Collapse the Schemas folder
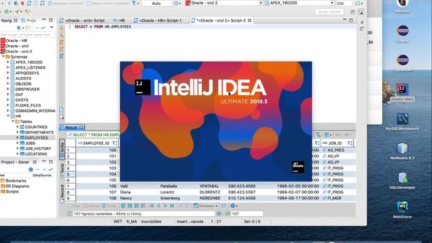This screenshot has height=243, width=432. pos(3,57)
